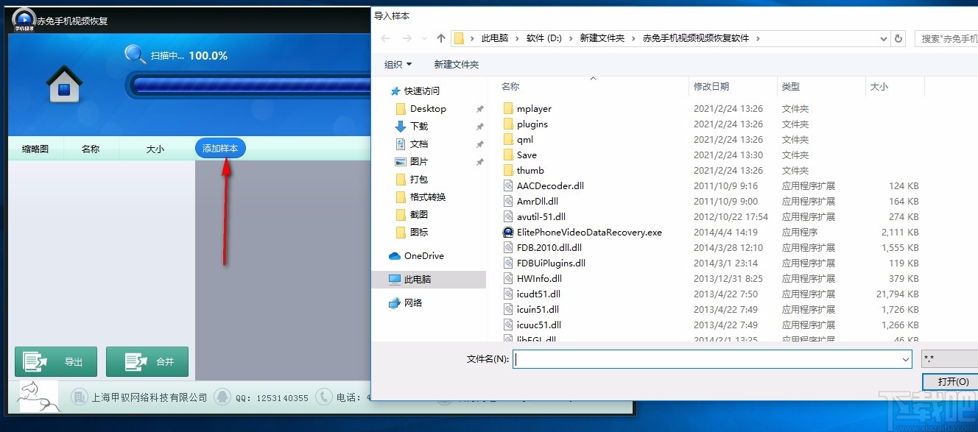Click the search box in the dialog

(x=946, y=38)
